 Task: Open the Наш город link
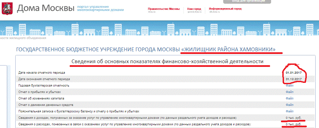194,9
